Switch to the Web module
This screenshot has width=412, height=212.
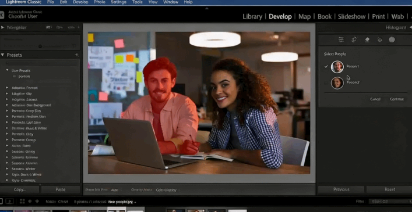397,16
